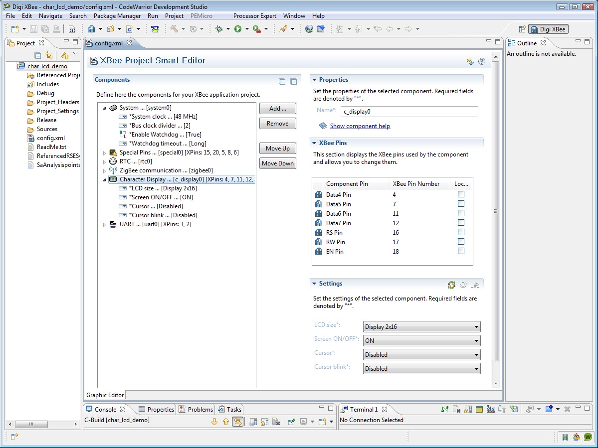Click the Move Down button

278,163
